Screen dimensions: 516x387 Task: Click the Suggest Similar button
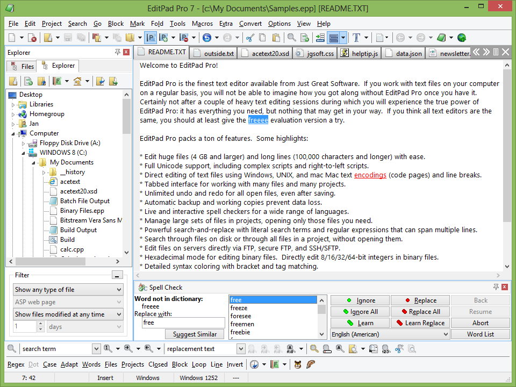(195, 334)
